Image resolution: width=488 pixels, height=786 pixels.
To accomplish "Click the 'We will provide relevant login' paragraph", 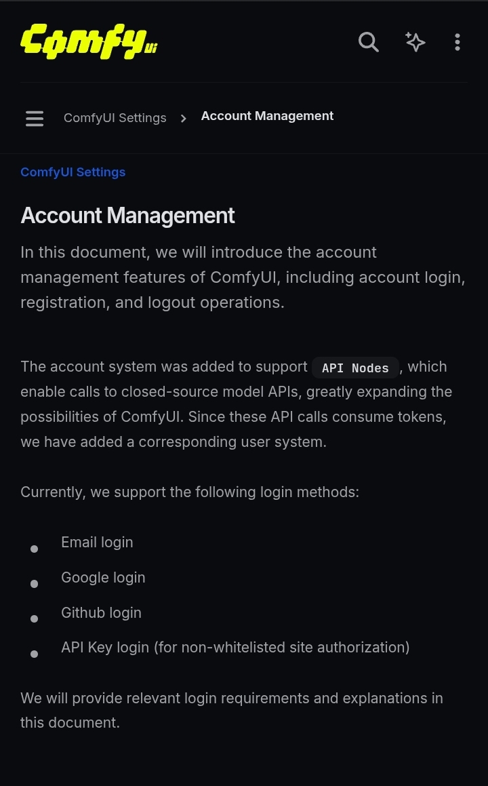I will click(231, 710).
